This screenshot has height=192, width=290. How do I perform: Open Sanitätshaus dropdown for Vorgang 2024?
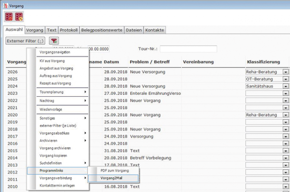(x=286, y=86)
